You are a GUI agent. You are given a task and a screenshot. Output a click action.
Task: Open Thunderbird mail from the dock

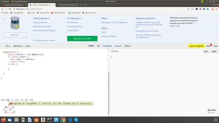coord(10,120)
